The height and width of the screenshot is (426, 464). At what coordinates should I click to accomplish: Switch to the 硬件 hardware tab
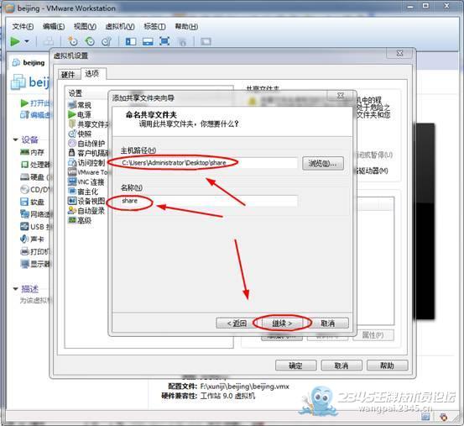pos(69,75)
